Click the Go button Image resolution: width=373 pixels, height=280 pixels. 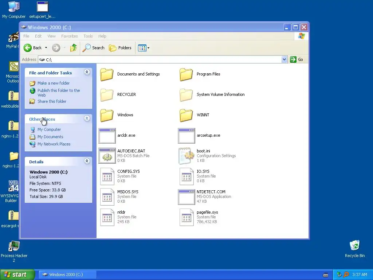[297, 59]
